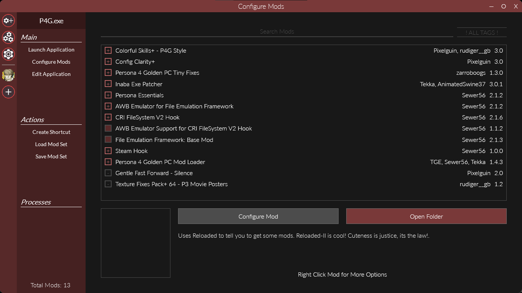Toggle Persona Essentials checkbox

coord(108,95)
